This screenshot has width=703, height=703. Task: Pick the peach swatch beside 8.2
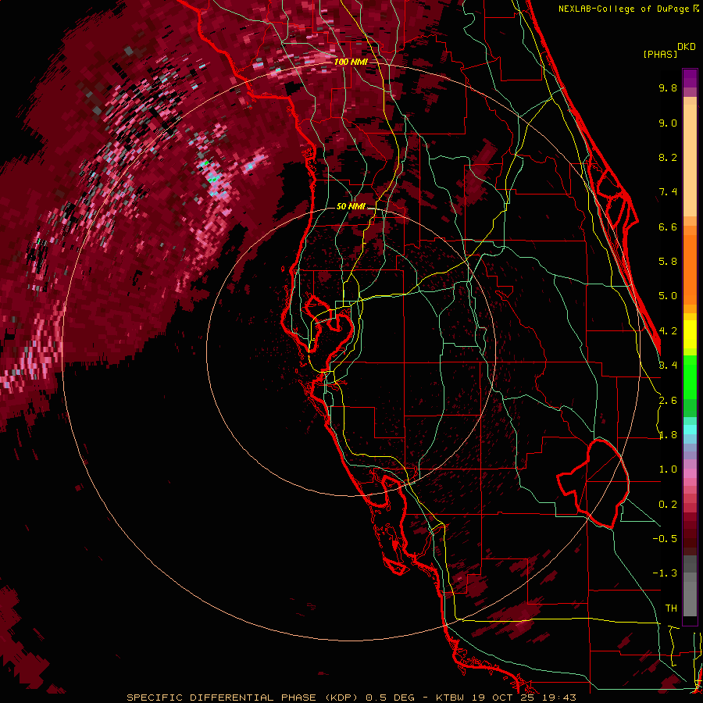coord(690,160)
